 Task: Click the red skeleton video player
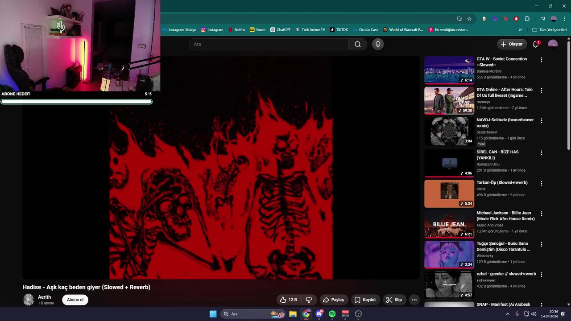[221, 168]
